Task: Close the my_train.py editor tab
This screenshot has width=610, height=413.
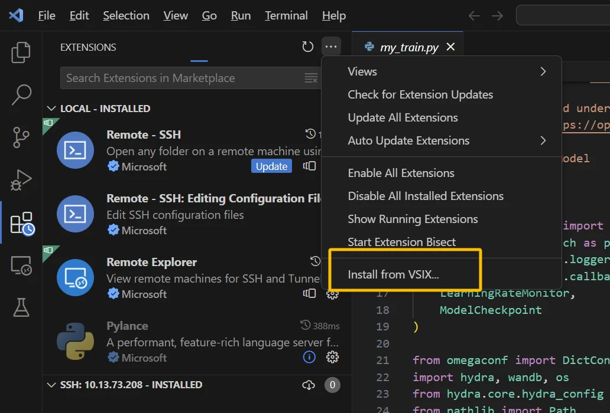Action: [x=450, y=47]
